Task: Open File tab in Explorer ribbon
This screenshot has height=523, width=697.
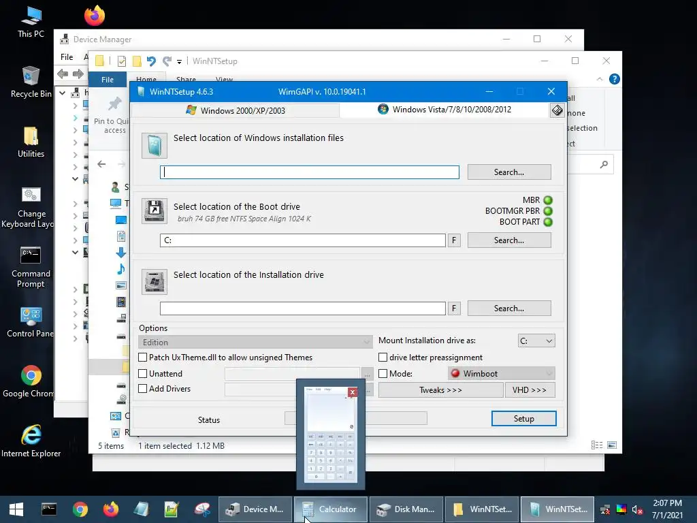Action: pos(108,80)
